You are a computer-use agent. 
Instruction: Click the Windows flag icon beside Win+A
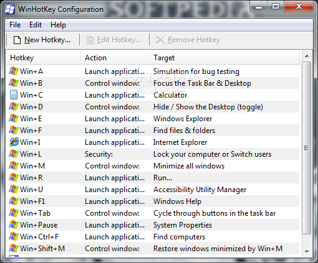point(14,72)
